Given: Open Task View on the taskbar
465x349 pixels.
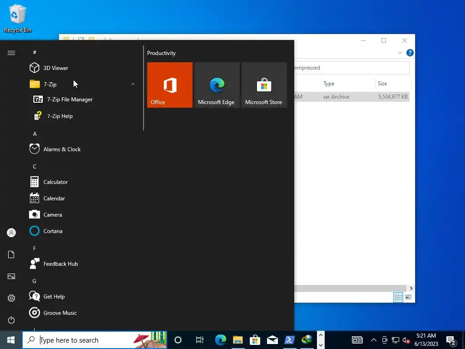Looking at the screenshot, I should click(200, 340).
